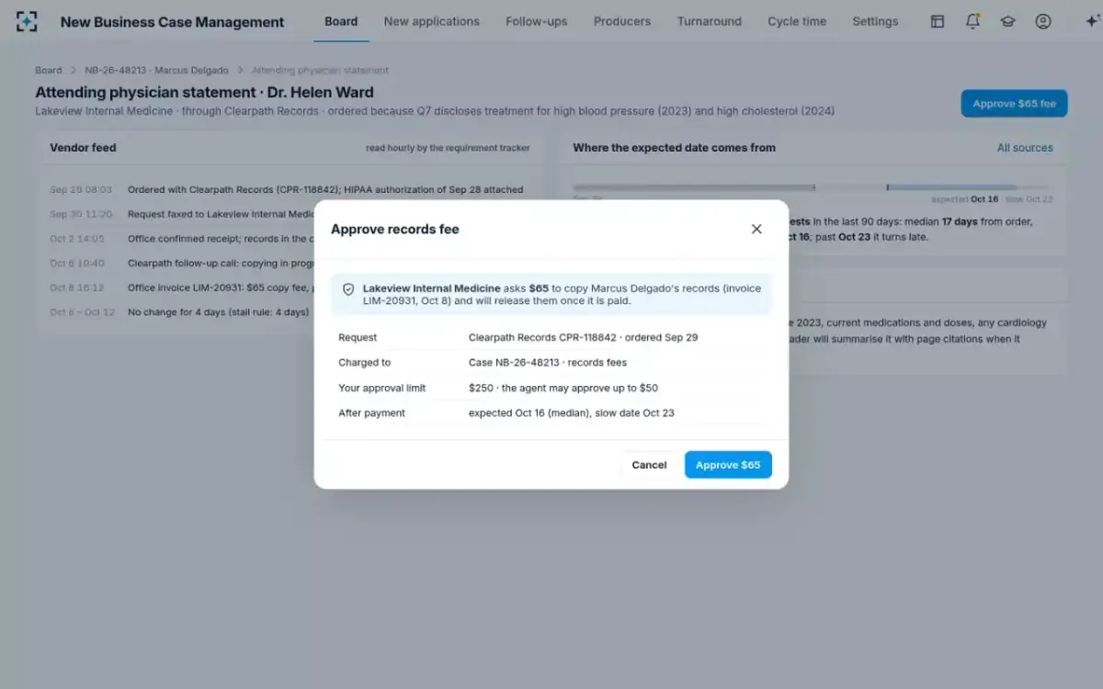Cancel the records fee approval

[649, 465]
